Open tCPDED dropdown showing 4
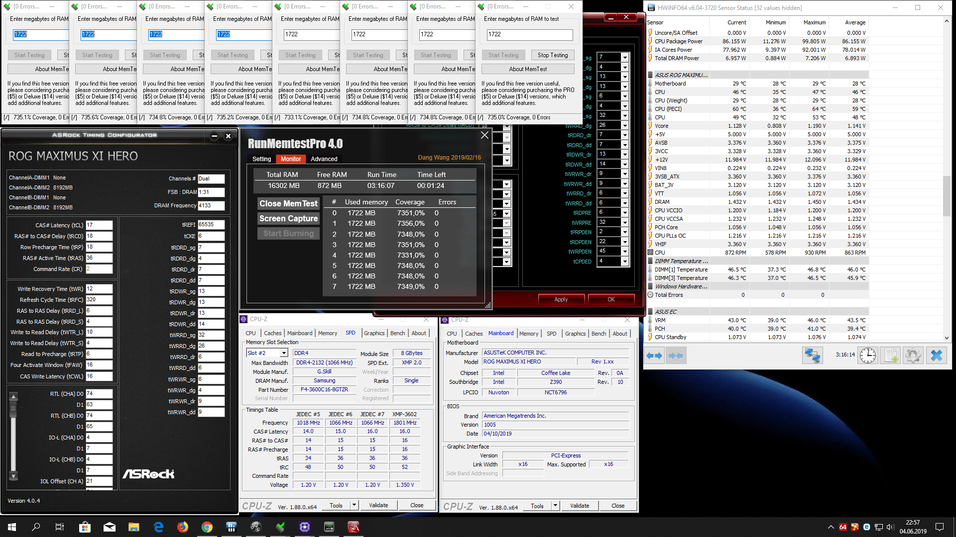This screenshot has width=956, height=537. [x=624, y=261]
